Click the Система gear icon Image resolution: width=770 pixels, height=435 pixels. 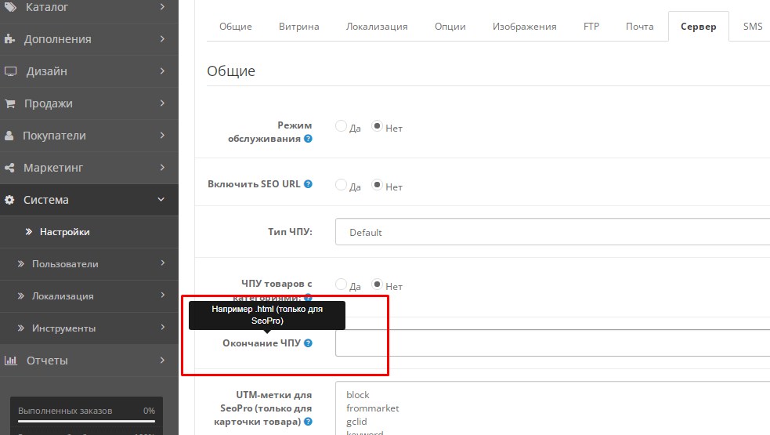(x=9, y=200)
